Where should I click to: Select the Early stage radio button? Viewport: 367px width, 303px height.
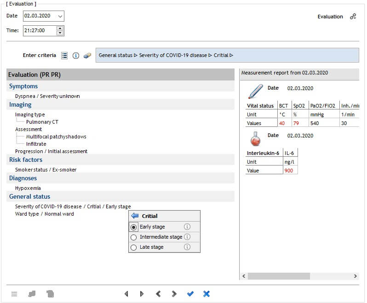pyautogui.click(x=133, y=227)
